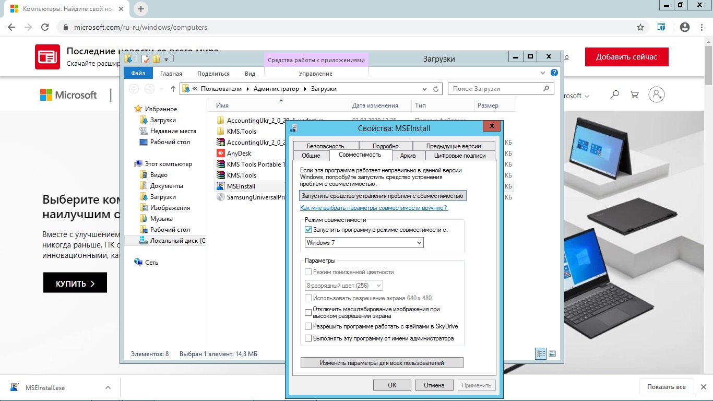
Task: Enable disable display scaling checkbox
Action: (x=308, y=312)
